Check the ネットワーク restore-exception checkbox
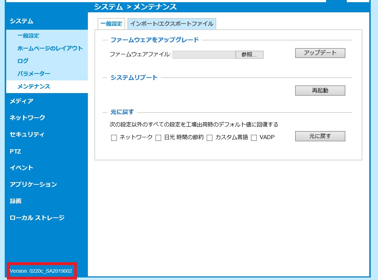 coord(114,138)
